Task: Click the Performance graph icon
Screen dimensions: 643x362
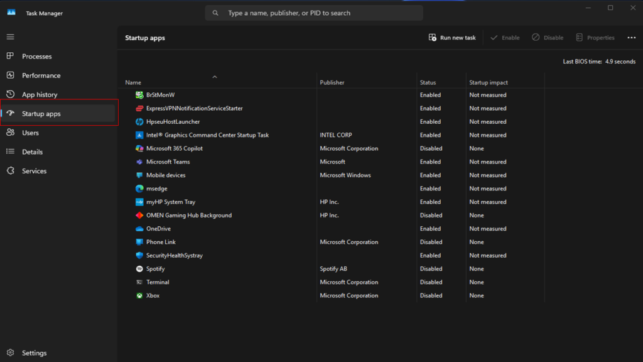Action: click(10, 75)
